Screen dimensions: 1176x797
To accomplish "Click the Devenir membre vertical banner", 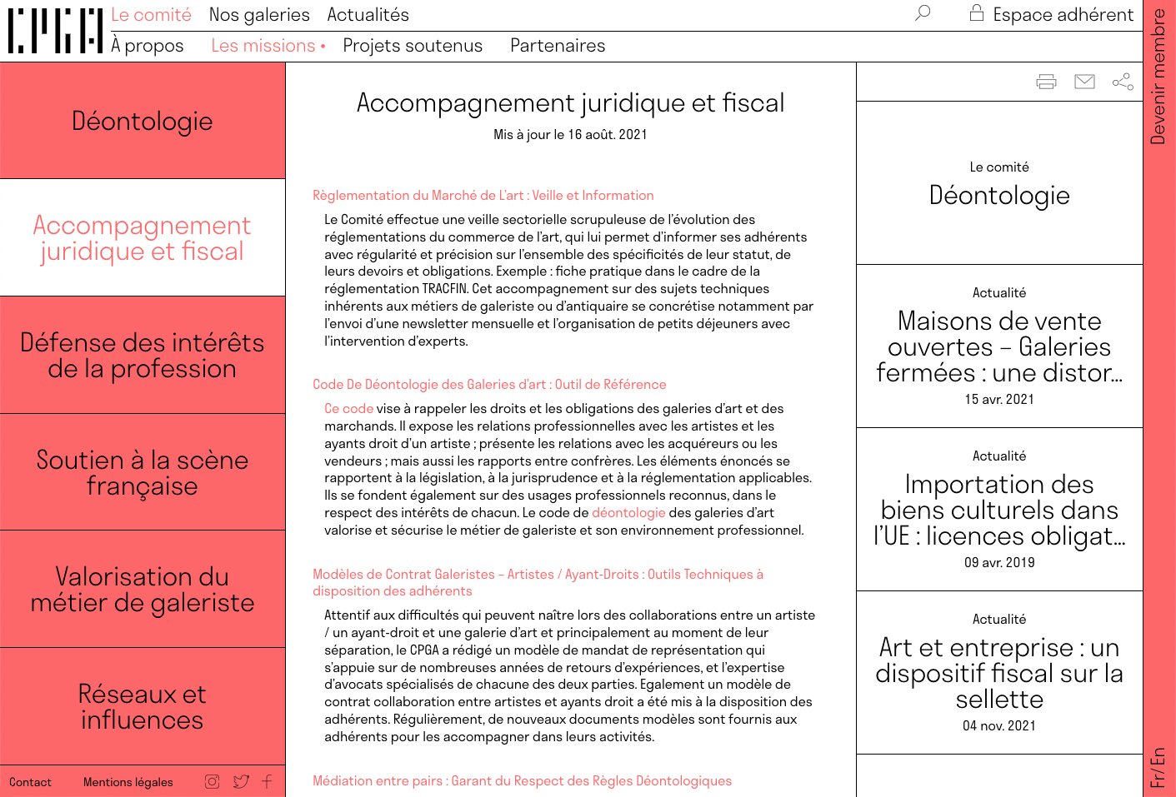I will [x=1158, y=77].
